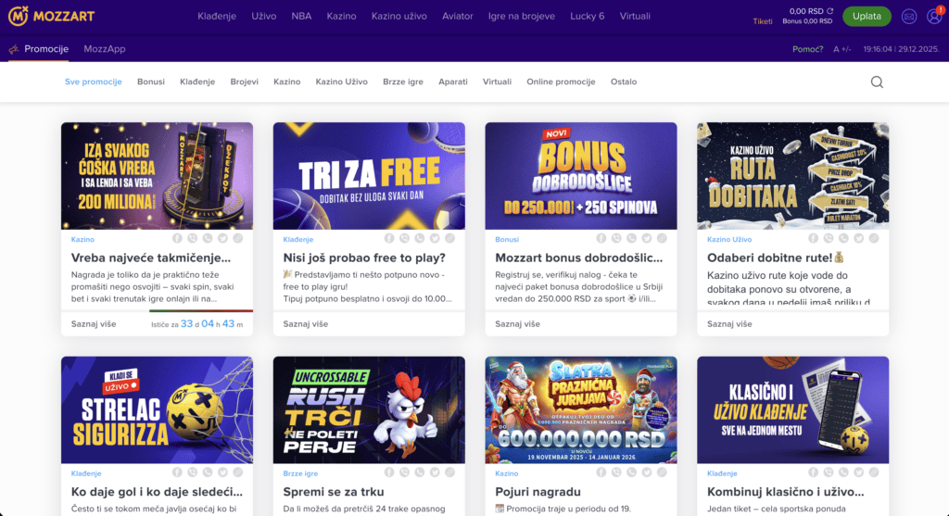
Task: Share Spremi se za trku on Facebook
Action: tap(389, 472)
